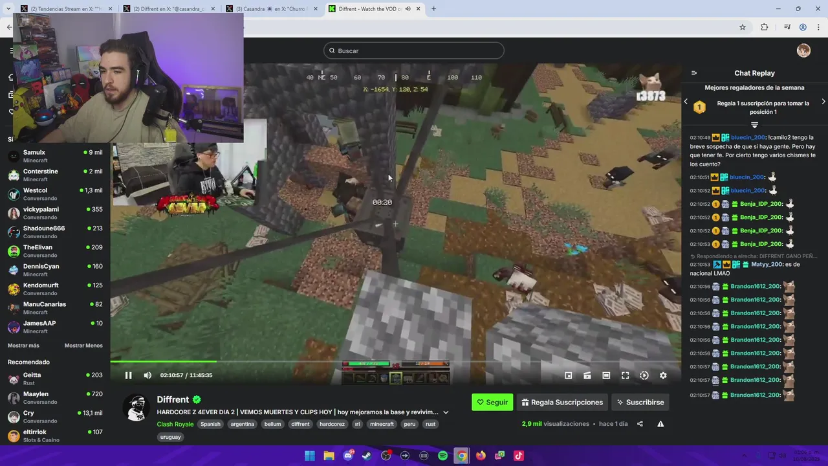Open Firefox from taskbar
828x466 pixels.
click(x=481, y=456)
